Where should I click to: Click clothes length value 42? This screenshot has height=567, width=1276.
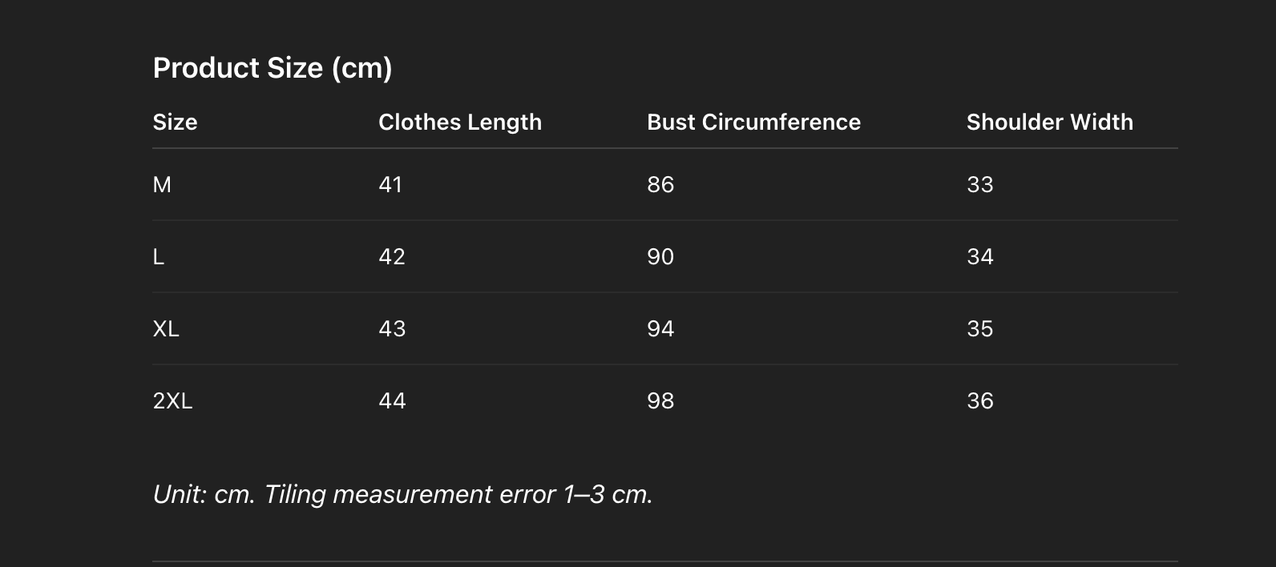click(x=392, y=257)
